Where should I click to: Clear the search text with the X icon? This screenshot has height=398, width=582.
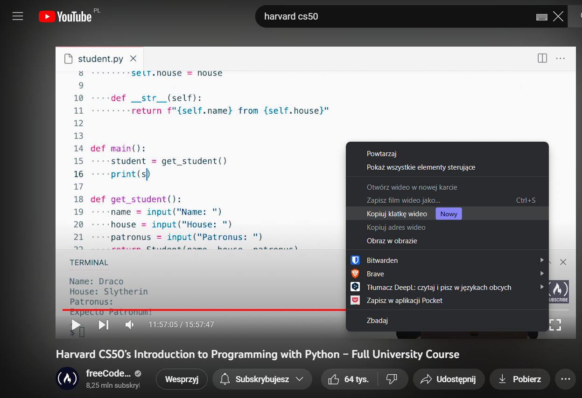pos(558,17)
